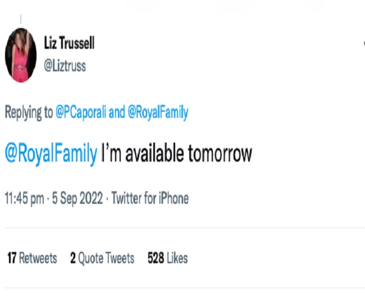
Task: Open Liz Trussell's profile picture
Action: pos(21,55)
